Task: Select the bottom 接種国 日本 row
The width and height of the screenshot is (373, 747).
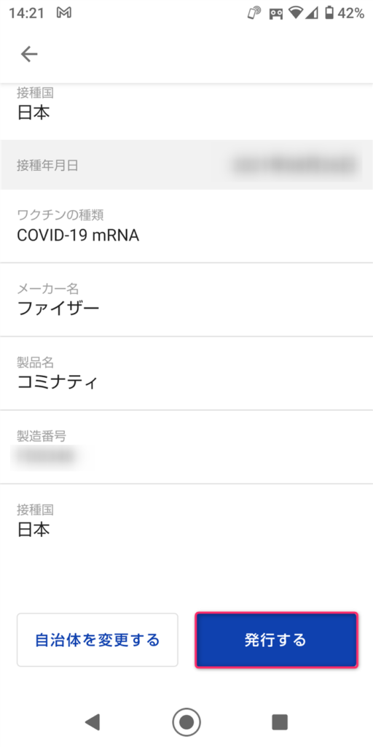Action: click(186, 520)
